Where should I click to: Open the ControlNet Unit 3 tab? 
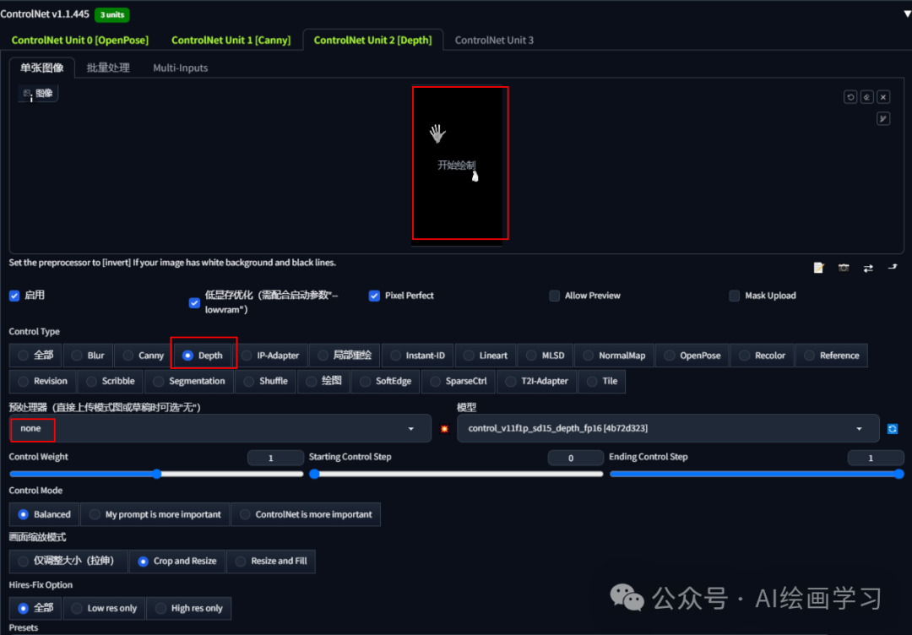pyautogui.click(x=494, y=41)
